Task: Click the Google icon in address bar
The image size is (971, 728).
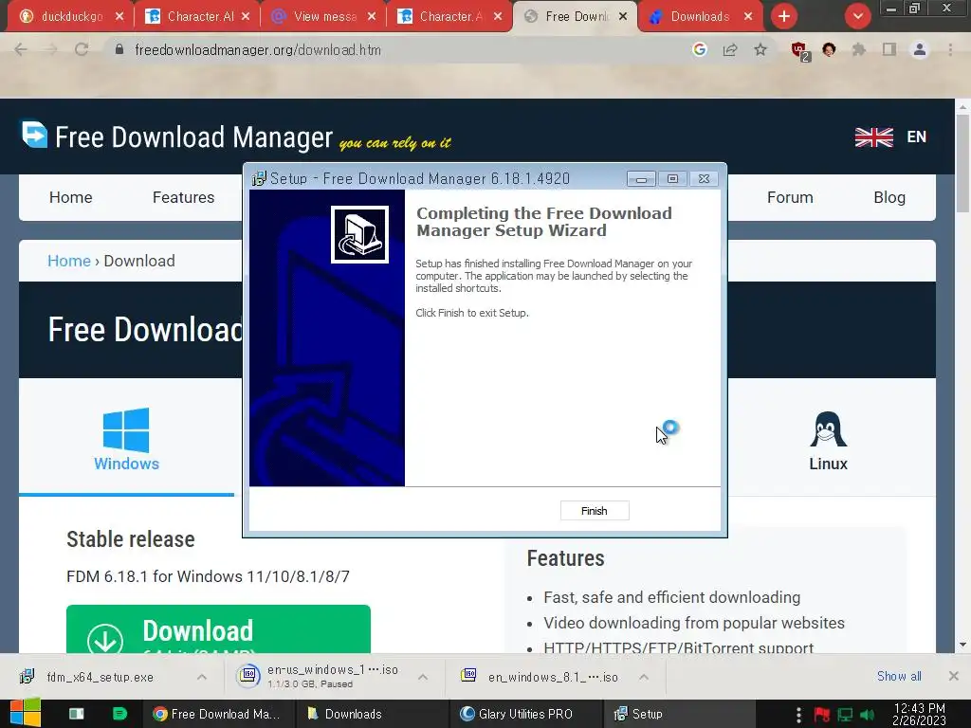Action: tap(700, 50)
